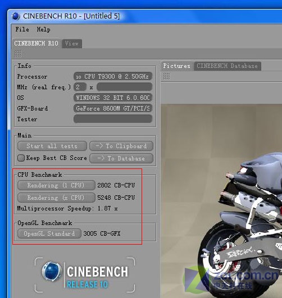
Task: Click the rendered motorcycle picture
Action: [221, 201]
